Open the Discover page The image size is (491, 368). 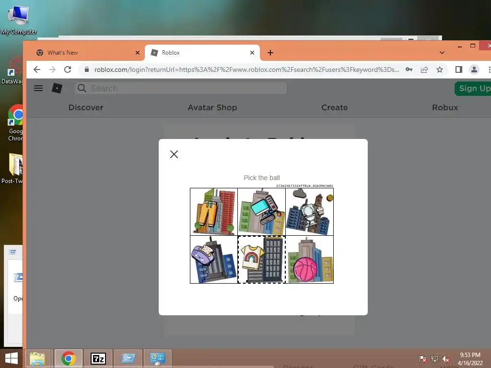point(86,107)
